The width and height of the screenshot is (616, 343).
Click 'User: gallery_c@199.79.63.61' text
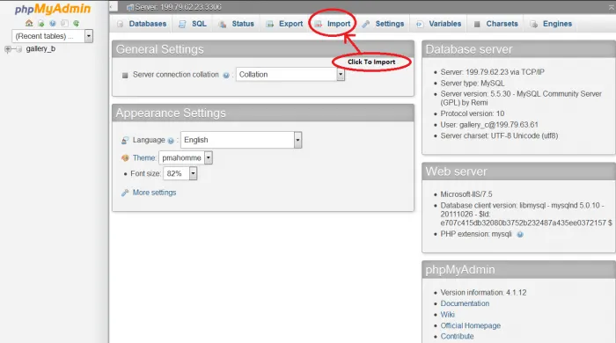(x=489, y=124)
